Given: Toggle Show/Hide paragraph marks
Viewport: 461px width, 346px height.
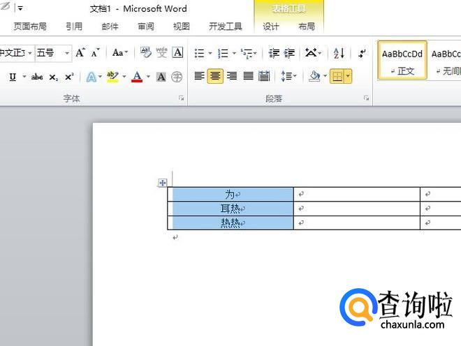Looking at the screenshot, I should point(363,53).
